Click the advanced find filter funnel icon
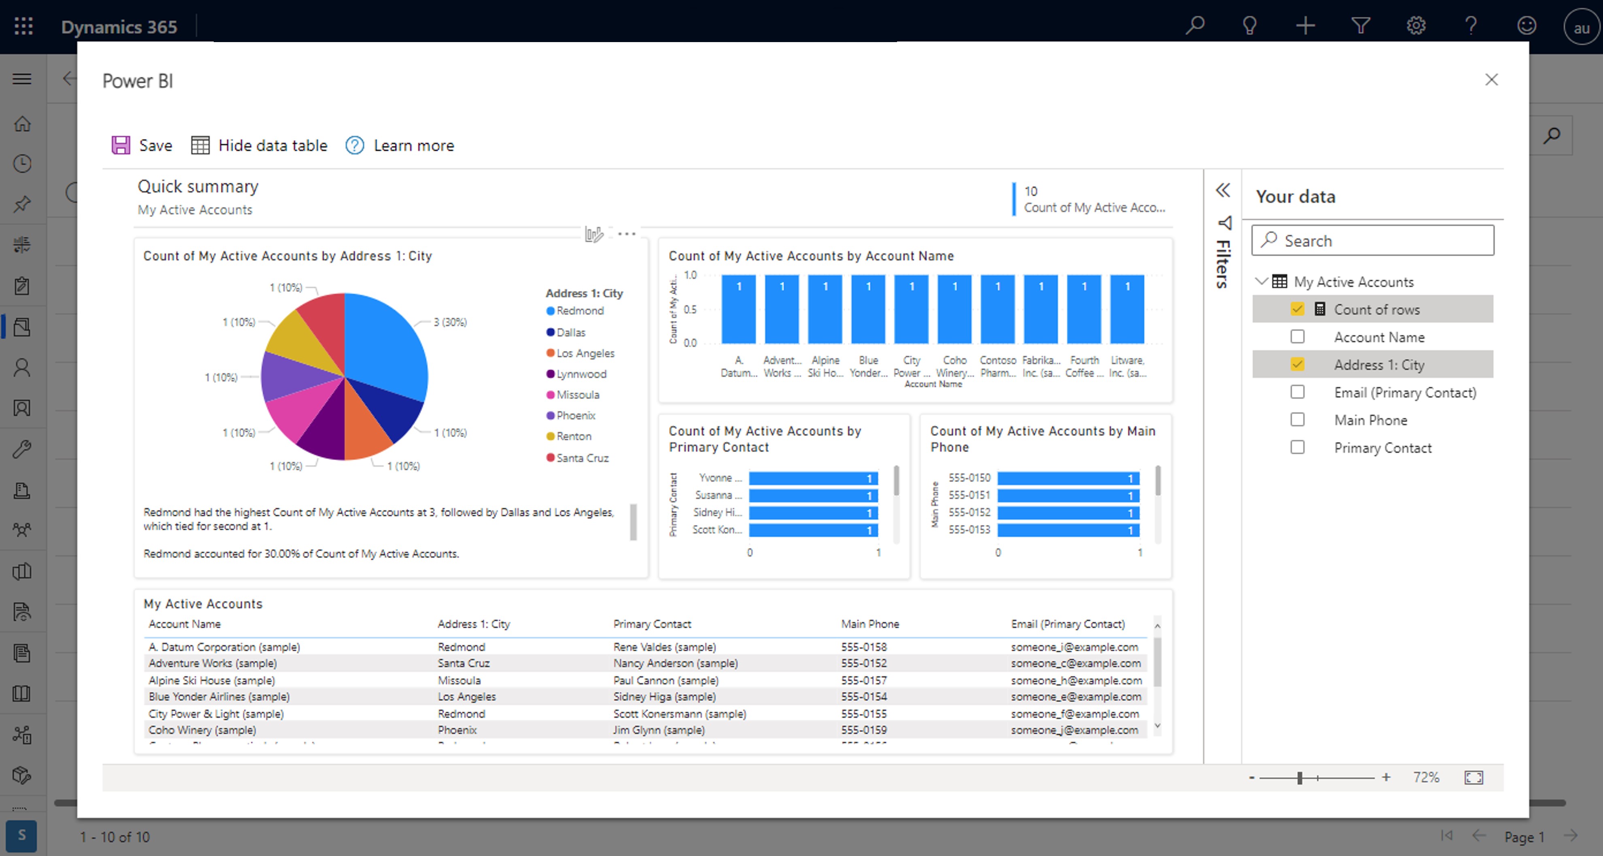Image resolution: width=1603 pixels, height=856 pixels. click(x=1360, y=26)
